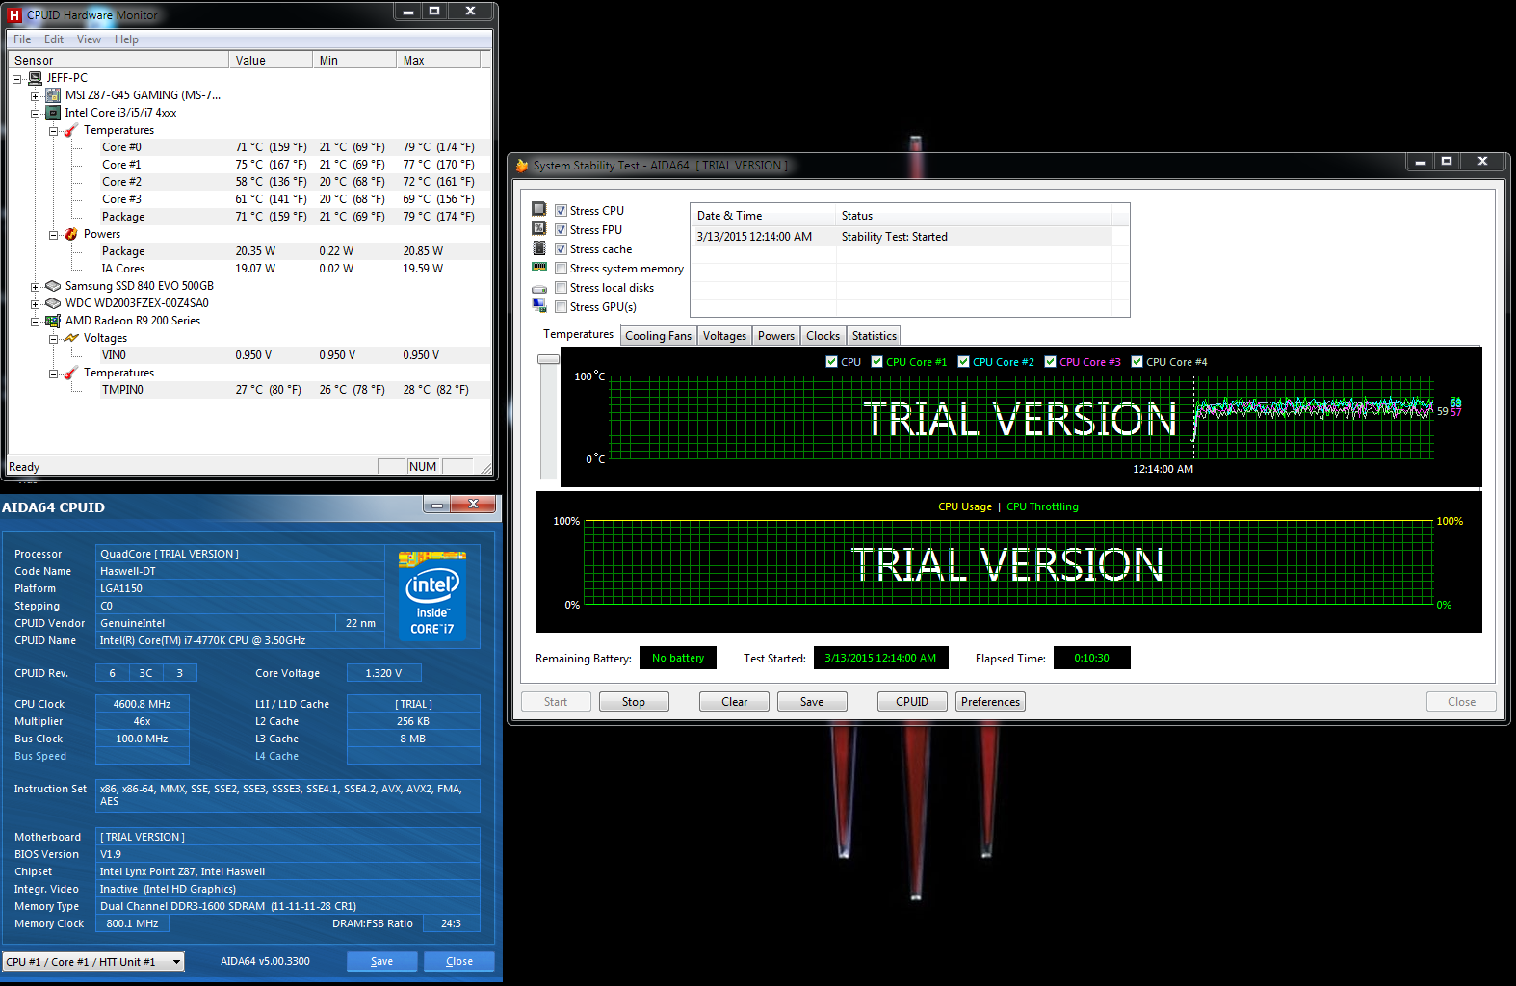Image resolution: width=1516 pixels, height=986 pixels.
Task: Expand the Samsung SSD 840 EVO 500GB node
Action: pos(36,287)
